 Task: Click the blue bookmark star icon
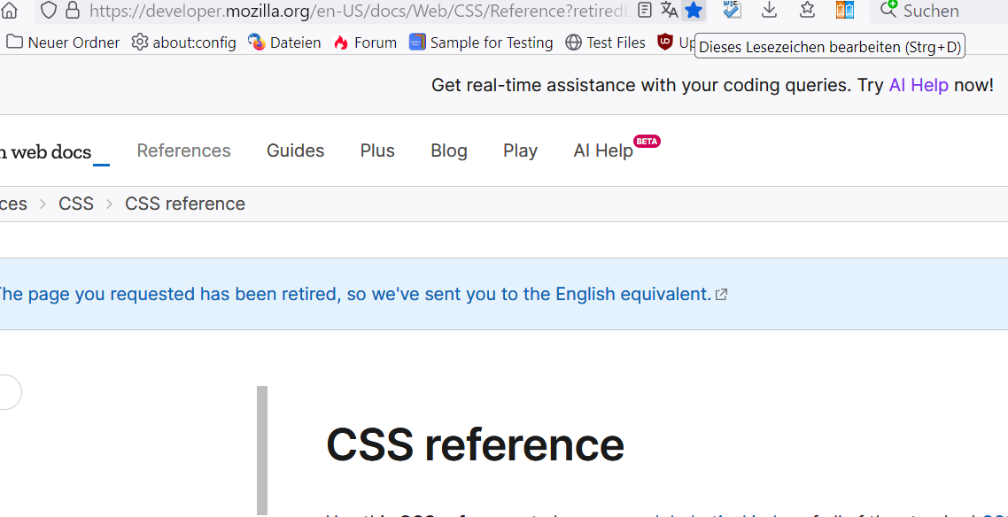[x=694, y=11]
